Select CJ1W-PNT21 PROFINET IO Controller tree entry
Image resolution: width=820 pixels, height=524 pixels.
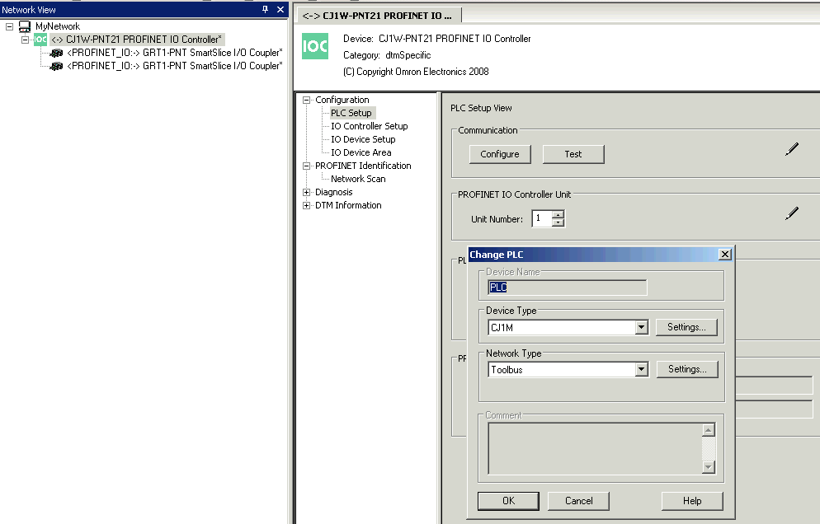137,40
